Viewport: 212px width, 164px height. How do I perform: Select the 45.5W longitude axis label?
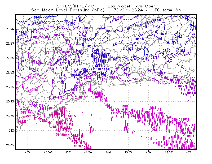(48, 152)
